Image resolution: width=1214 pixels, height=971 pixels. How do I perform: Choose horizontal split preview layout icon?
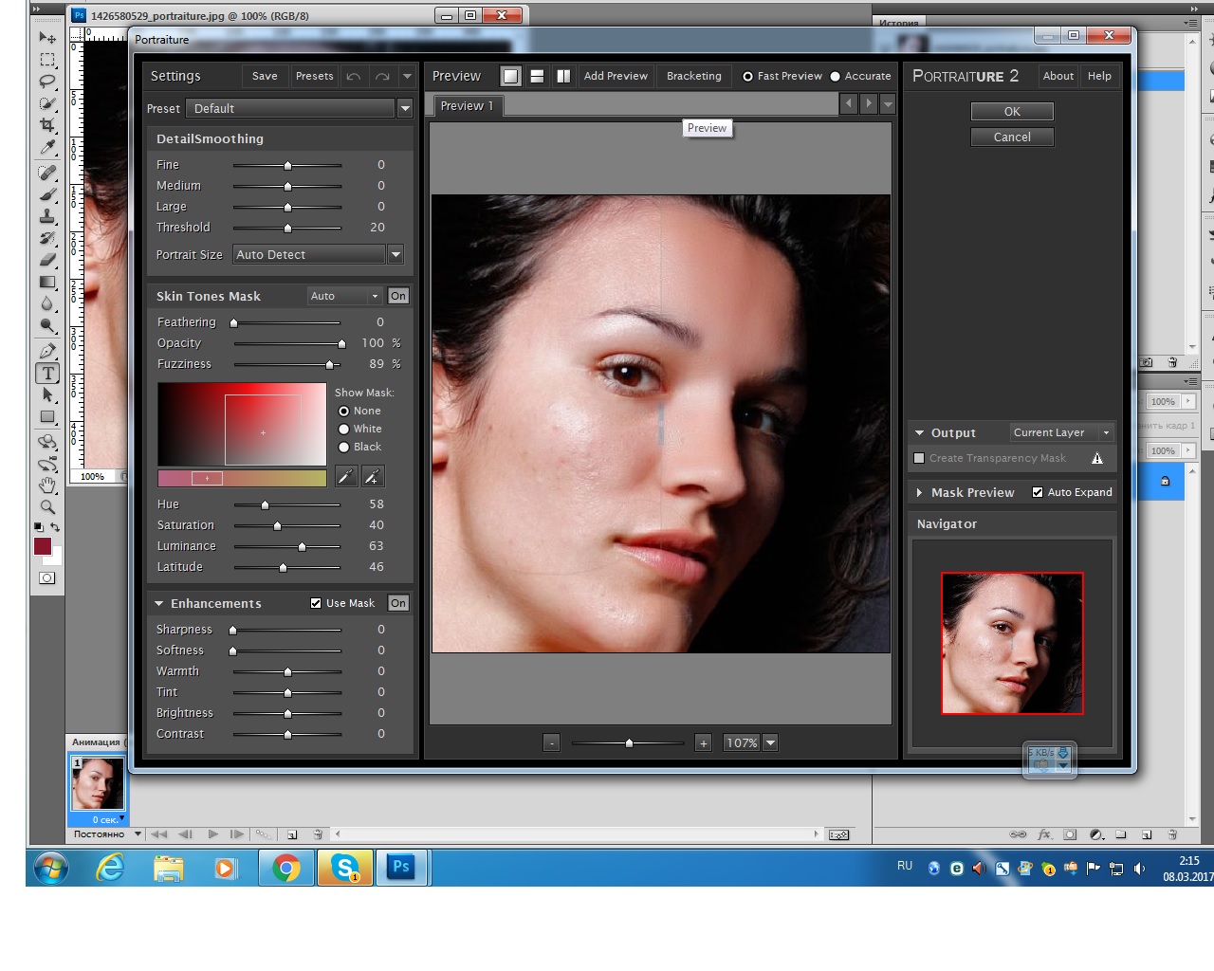537,76
